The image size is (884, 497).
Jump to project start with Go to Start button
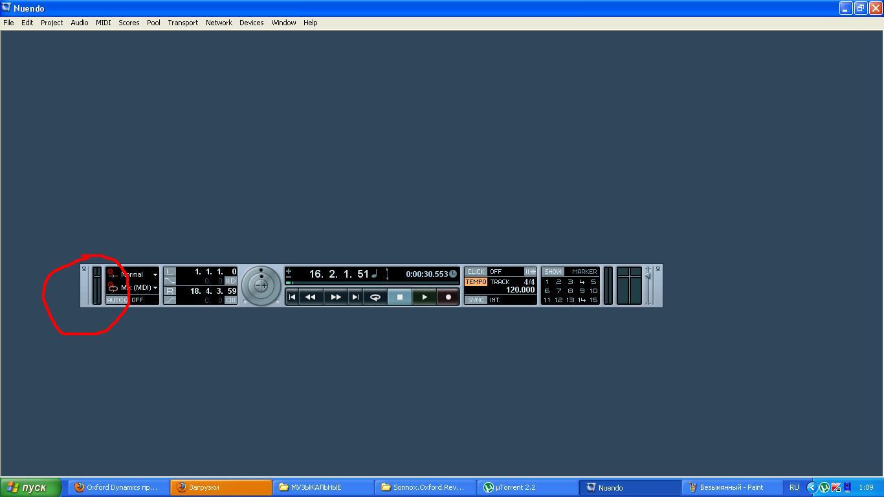click(292, 297)
